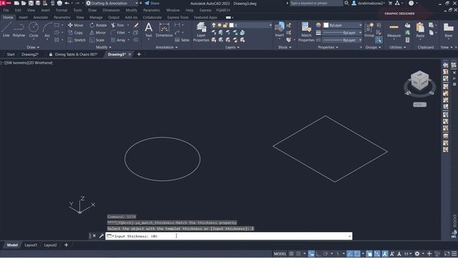The image size is (458, 258).
Task: Click the Trim tool
Action: [x=117, y=25]
